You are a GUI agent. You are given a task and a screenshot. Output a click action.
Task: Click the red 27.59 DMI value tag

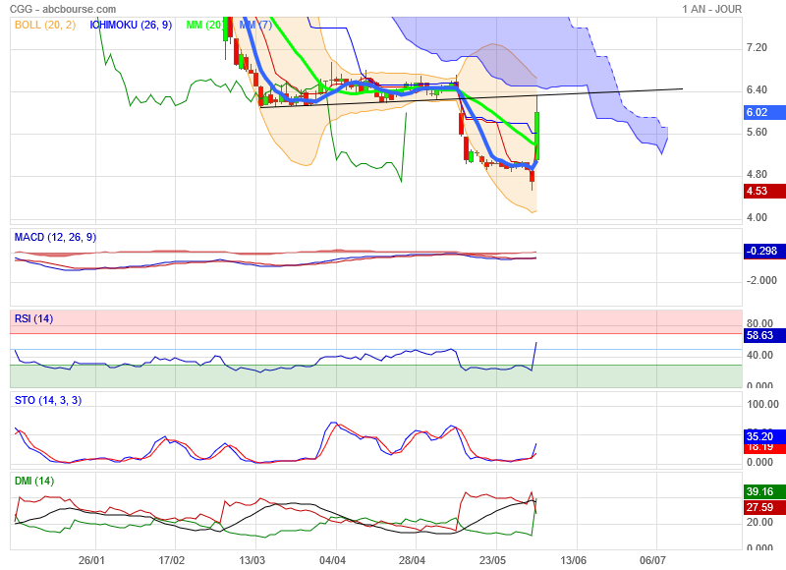tap(764, 507)
